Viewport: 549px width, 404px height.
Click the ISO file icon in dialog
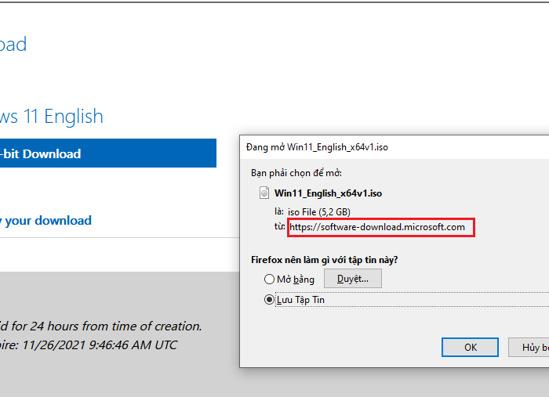(x=264, y=193)
